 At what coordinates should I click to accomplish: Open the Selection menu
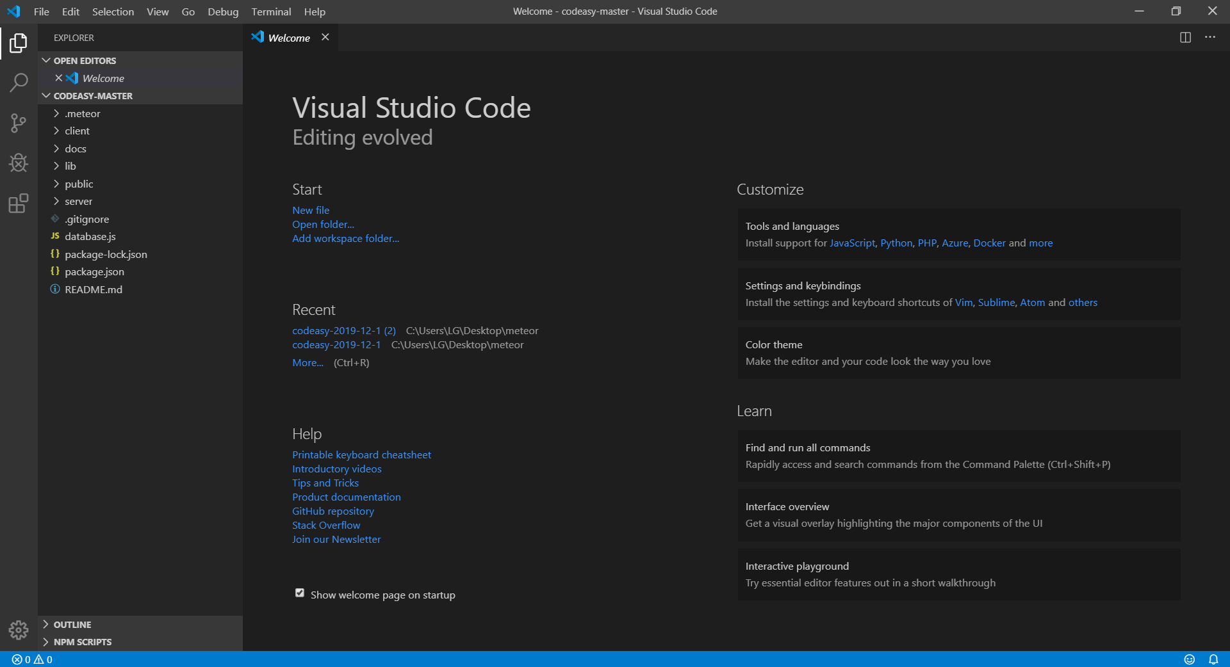point(113,12)
